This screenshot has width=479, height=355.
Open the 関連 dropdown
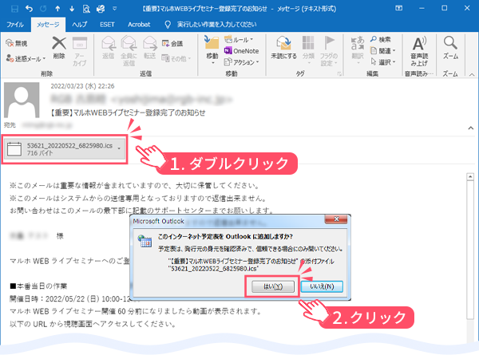point(382,51)
